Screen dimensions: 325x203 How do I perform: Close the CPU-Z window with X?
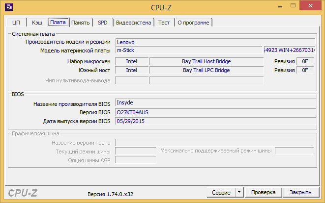click(x=310, y=6)
